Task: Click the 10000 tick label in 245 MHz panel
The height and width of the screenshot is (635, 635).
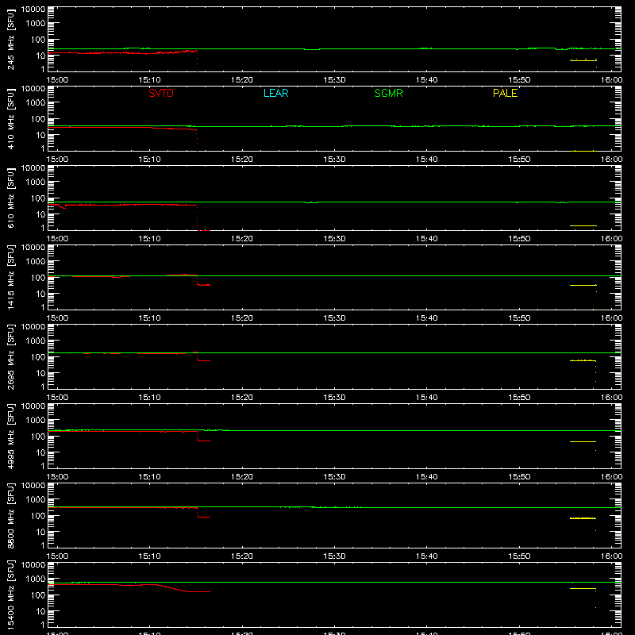Action: tap(33, 10)
